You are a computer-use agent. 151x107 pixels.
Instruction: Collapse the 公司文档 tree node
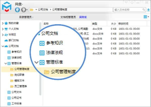(x=3, y=46)
